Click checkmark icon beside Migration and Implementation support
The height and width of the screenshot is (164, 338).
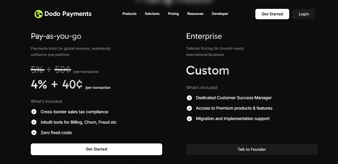pyautogui.click(x=189, y=119)
